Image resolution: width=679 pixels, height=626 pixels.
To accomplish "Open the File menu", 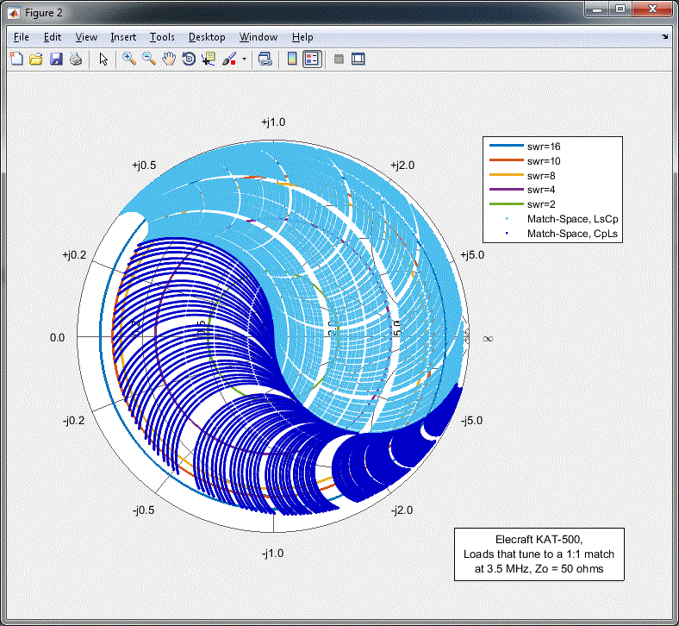I will [22, 37].
